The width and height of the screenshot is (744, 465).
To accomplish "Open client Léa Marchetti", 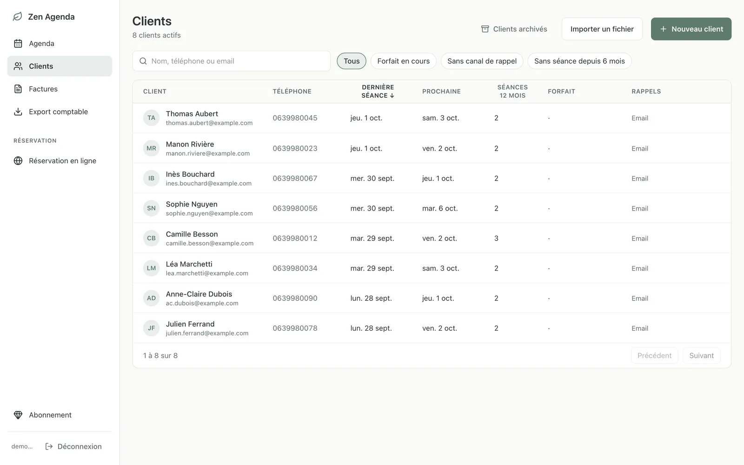I will click(432, 268).
